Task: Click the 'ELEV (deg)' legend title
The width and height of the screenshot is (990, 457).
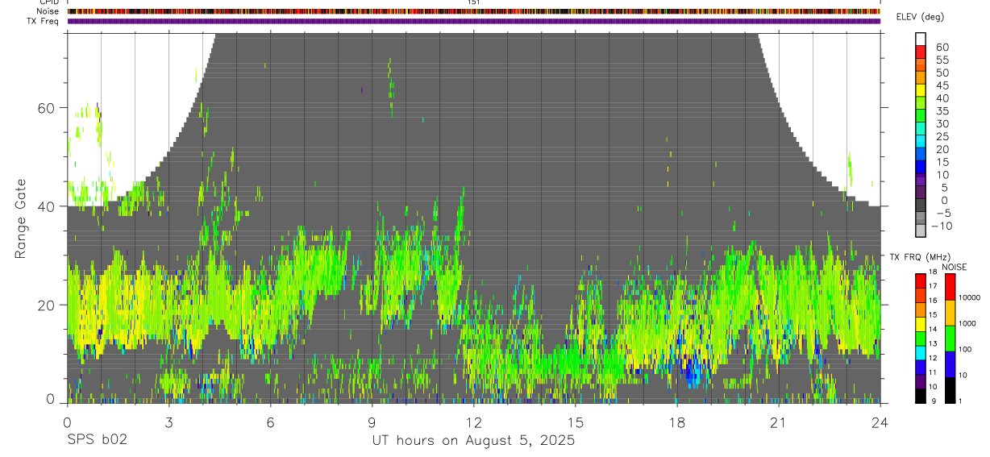Action: coord(920,17)
